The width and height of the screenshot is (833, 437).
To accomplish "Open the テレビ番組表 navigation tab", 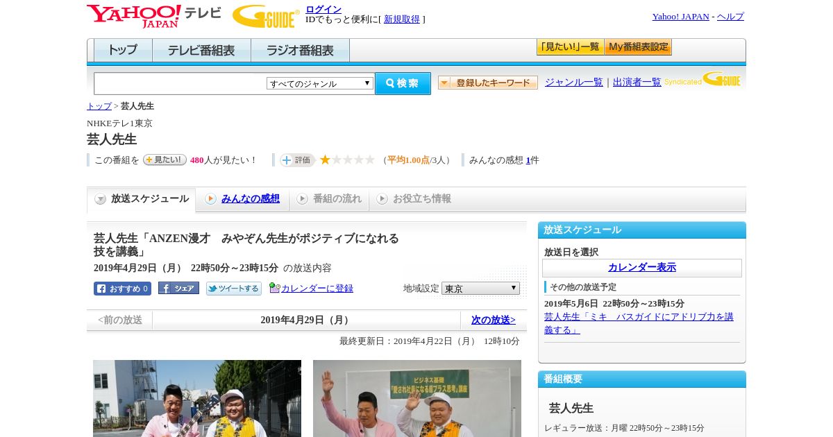I will tap(201, 50).
